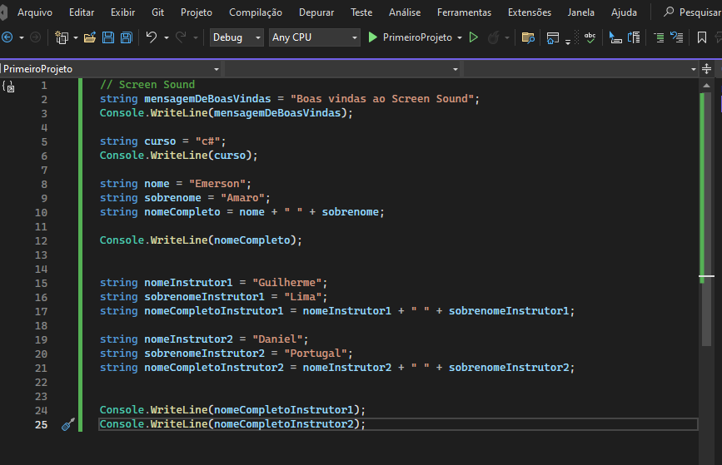Start without debugging using outlined play icon
This screenshot has height=465, width=722.
pos(473,37)
